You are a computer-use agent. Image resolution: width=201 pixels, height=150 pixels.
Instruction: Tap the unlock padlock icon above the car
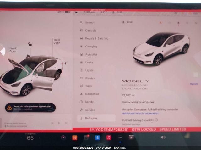click(x=30, y=44)
